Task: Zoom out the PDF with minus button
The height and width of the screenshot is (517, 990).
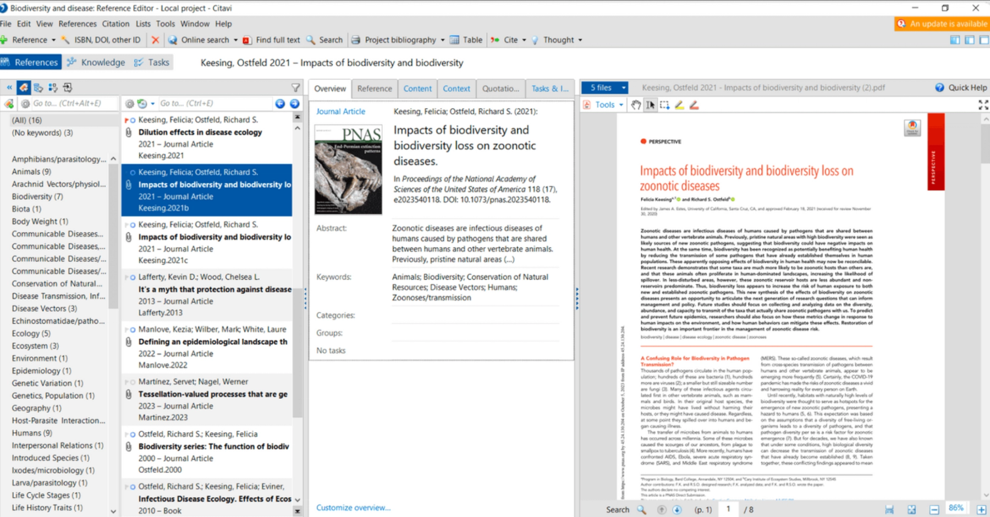Action: pos(934,510)
